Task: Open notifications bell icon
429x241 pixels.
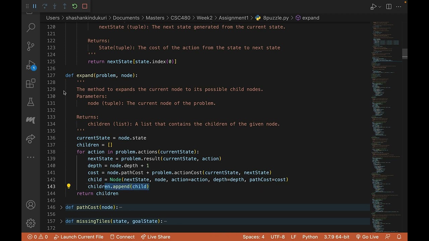Action: (x=399, y=237)
